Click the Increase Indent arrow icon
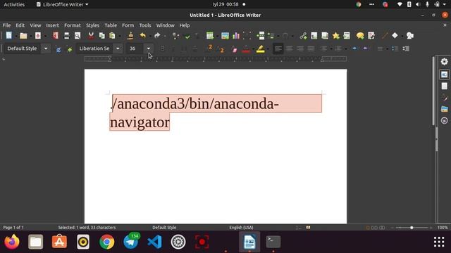 pos(354,48)
